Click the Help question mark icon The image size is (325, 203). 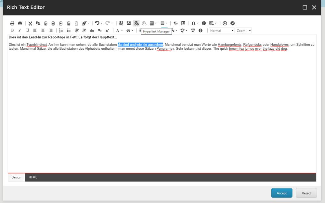coord(201,31)
